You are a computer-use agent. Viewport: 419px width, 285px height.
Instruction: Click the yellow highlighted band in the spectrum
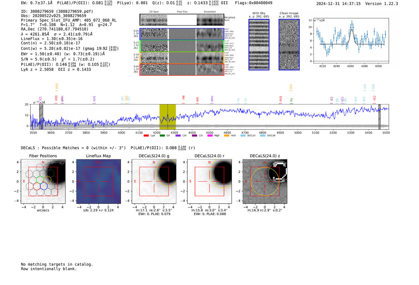pyautogui.click(x=168, y=117)
